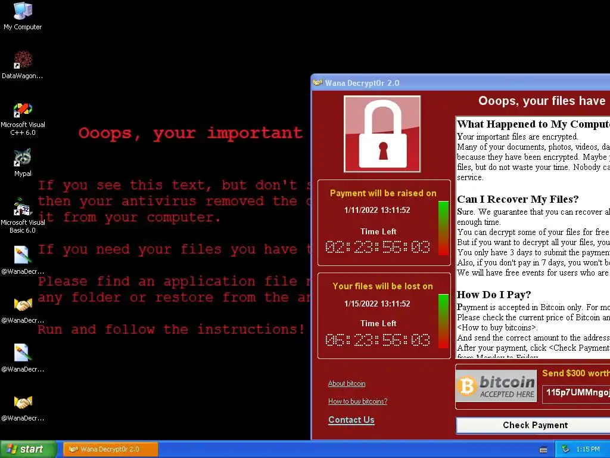Screen dimensions: 610x458
Task: Click the 06:23:56:03 countdown timer
Action: pyautogui.click(x=378, y=339)
